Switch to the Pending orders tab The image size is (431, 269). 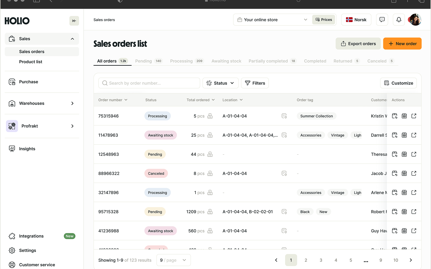point(144,61)
